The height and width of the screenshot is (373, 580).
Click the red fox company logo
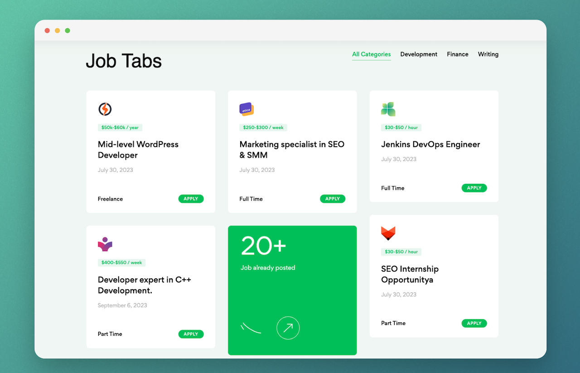(388, 234)
